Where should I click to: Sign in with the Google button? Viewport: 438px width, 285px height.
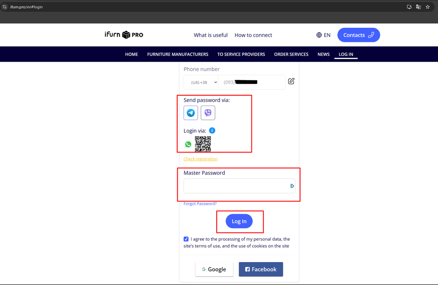coord(214,269)
